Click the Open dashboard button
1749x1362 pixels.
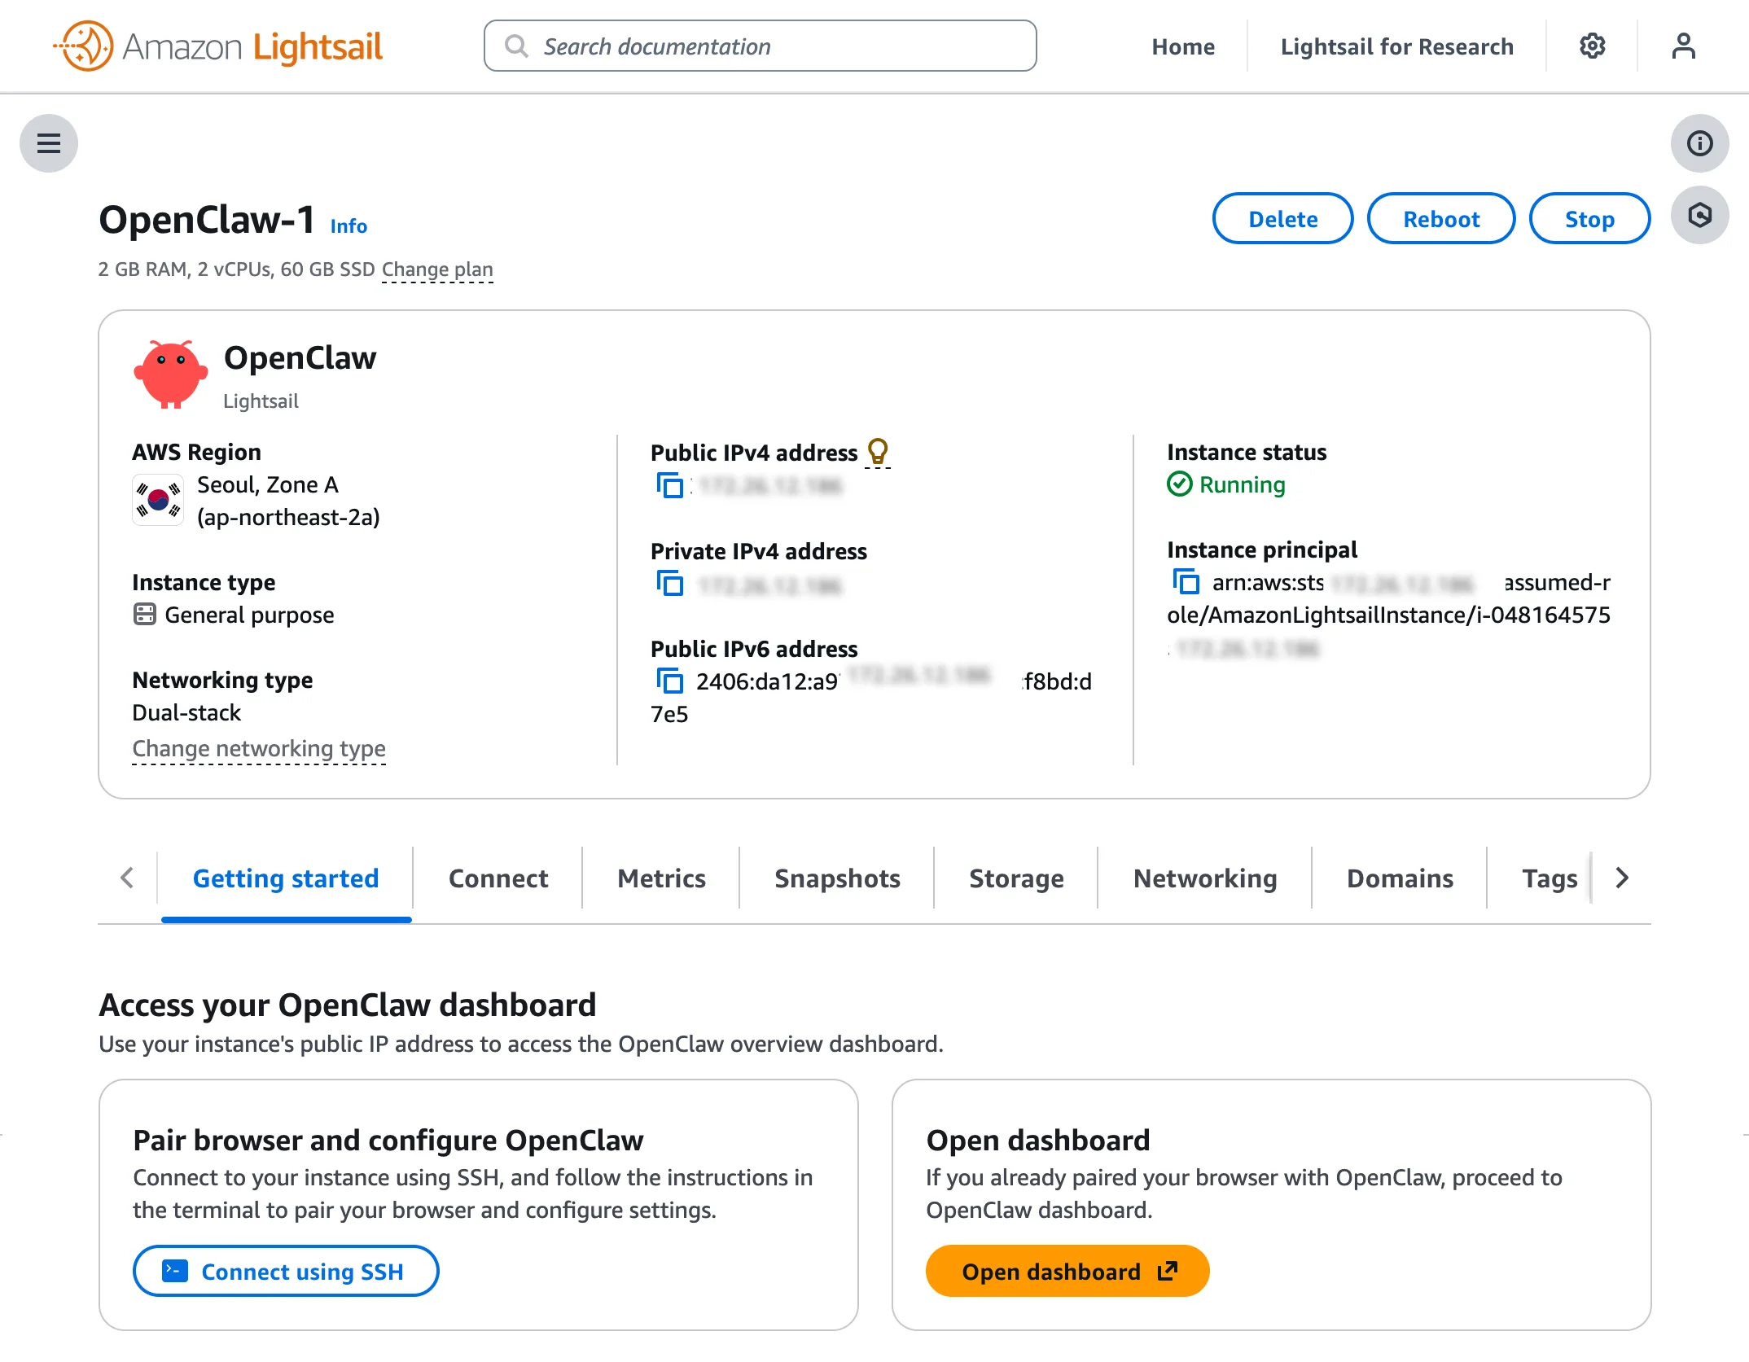[x=1067, y=1272]
